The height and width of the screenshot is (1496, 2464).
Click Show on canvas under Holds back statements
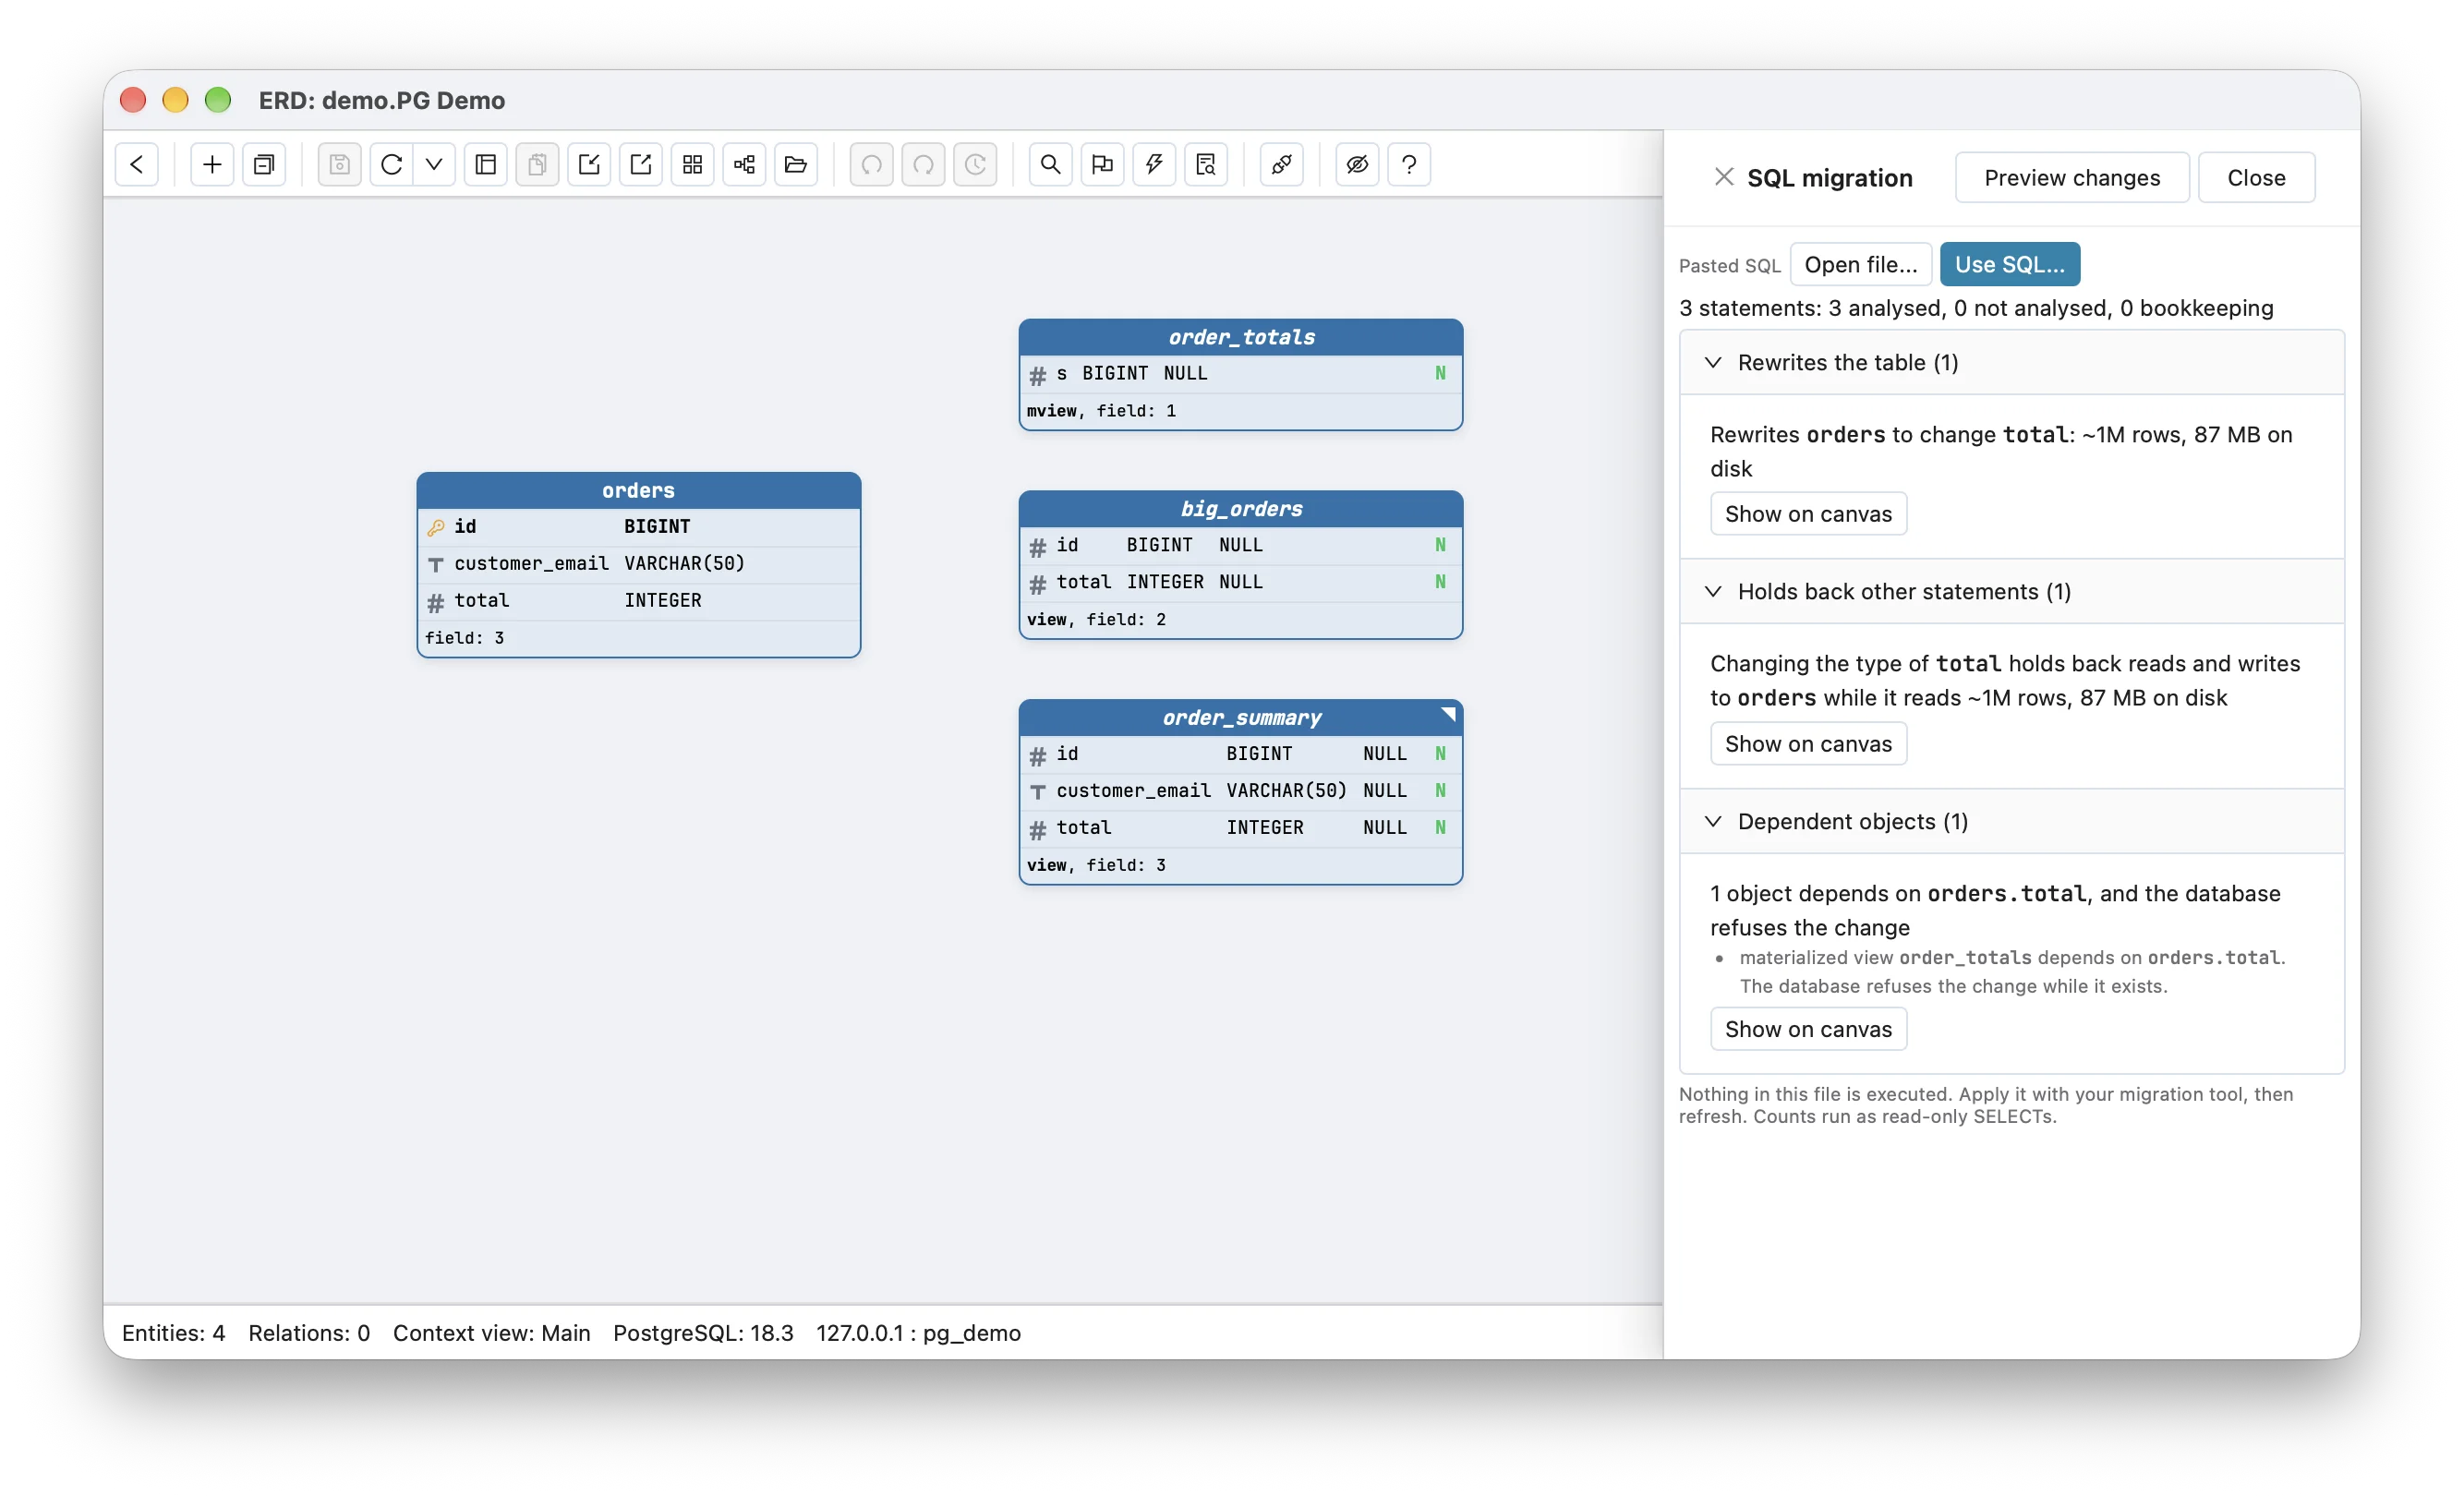pyautogui.click(x=1808, y=744)
